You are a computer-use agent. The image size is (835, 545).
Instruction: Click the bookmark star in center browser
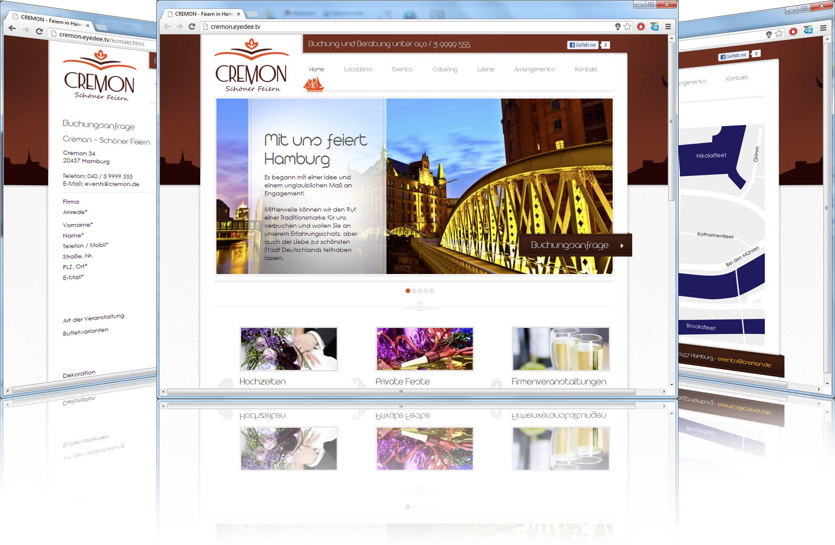628,26
